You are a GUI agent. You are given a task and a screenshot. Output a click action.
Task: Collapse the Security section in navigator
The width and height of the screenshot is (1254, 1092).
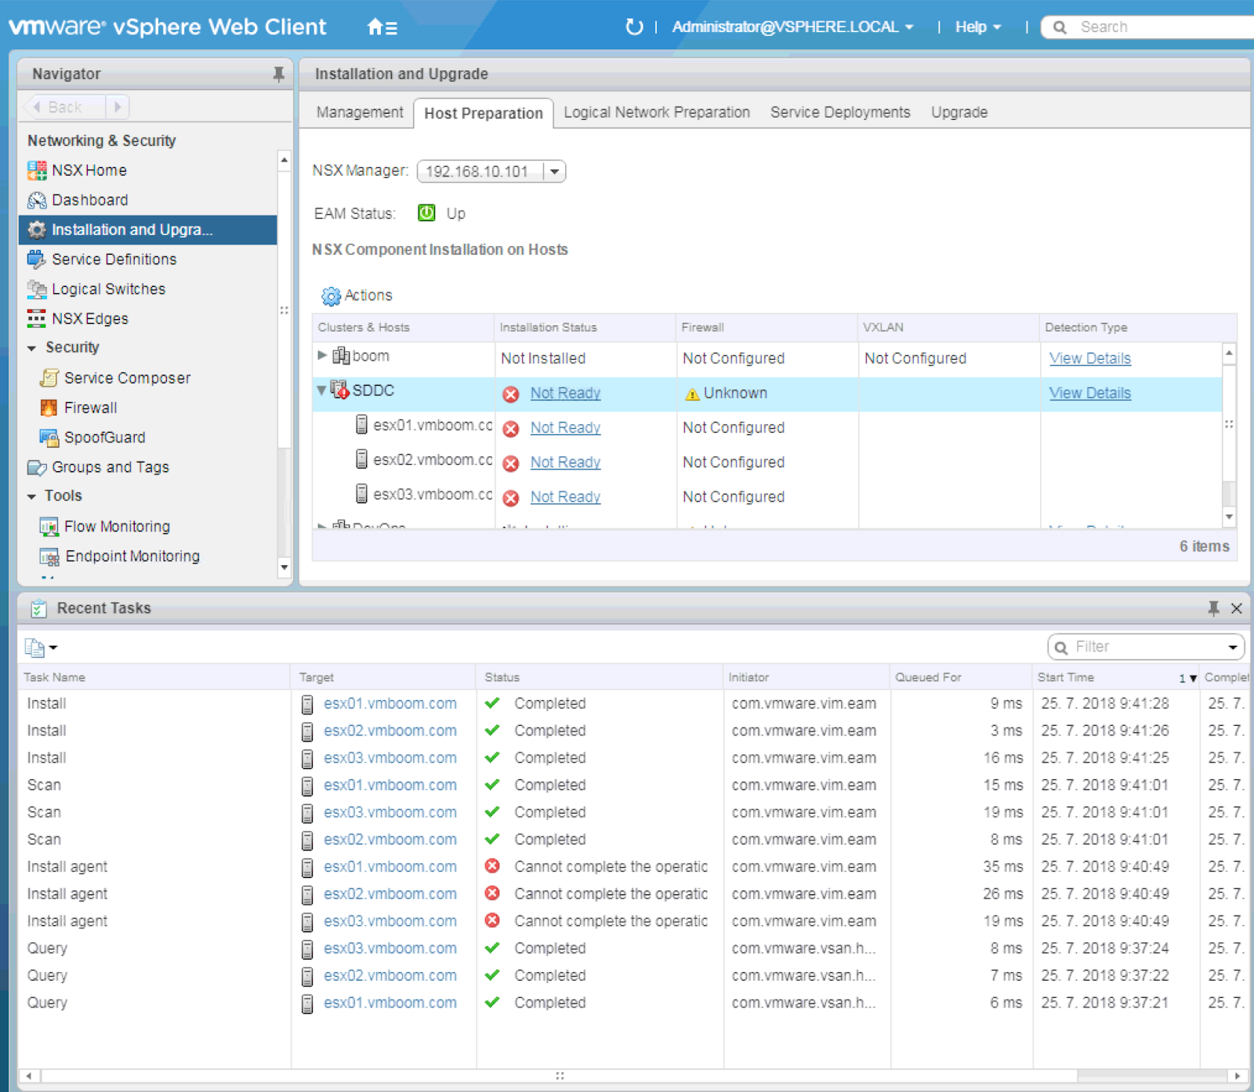point(32,348)
